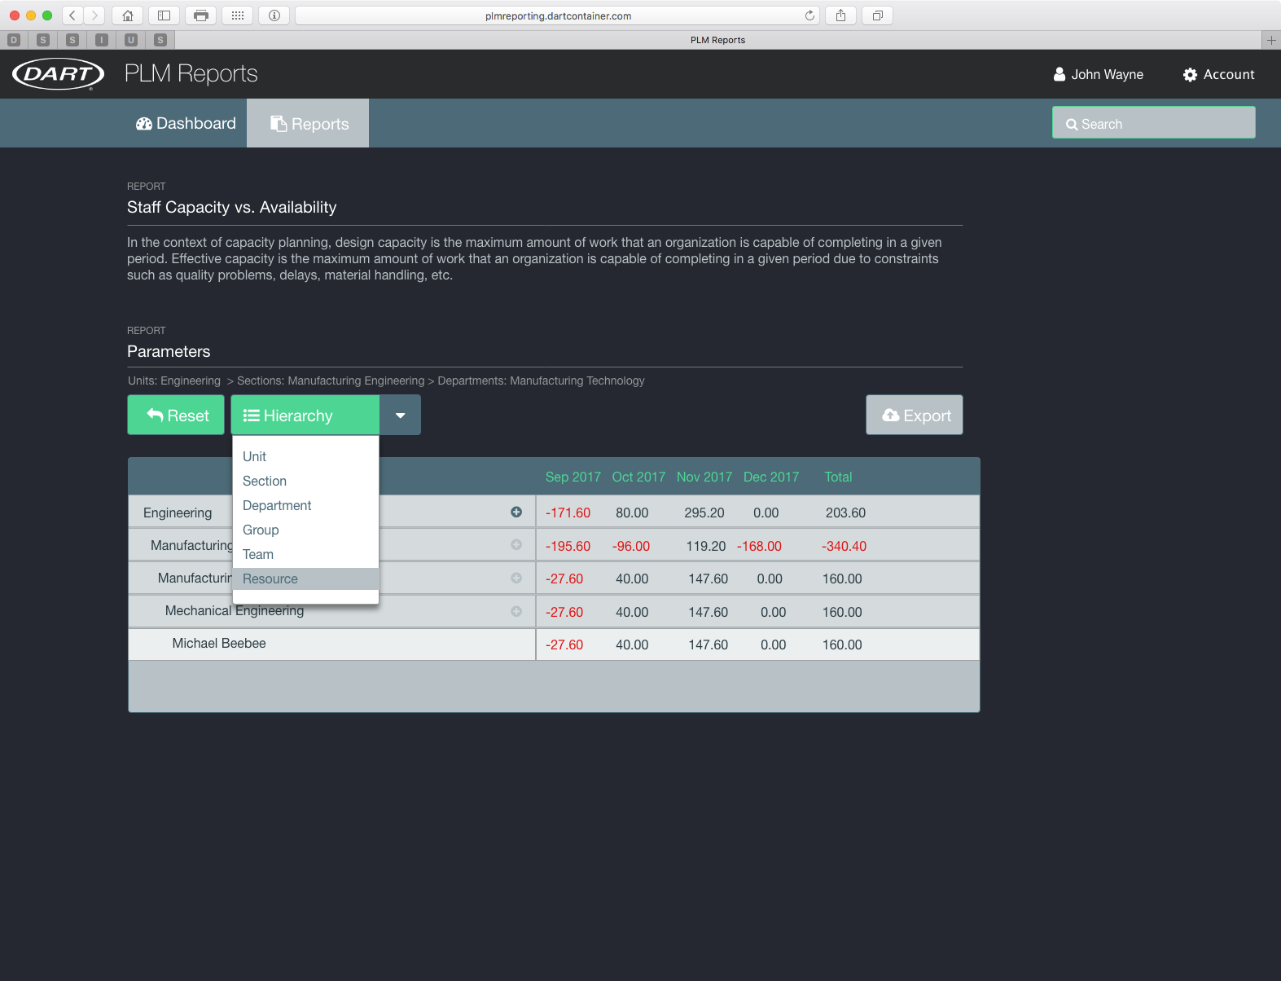The height and width of the screenshot is (981, 1281).
Task: Click the Dashboard gauge icon
Action: (144, 124)
